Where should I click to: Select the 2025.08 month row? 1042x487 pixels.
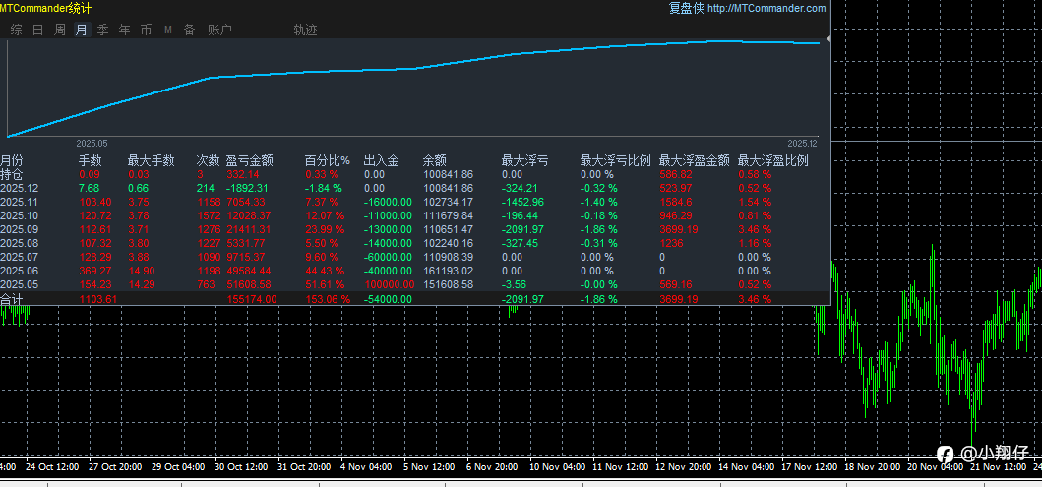415,243
